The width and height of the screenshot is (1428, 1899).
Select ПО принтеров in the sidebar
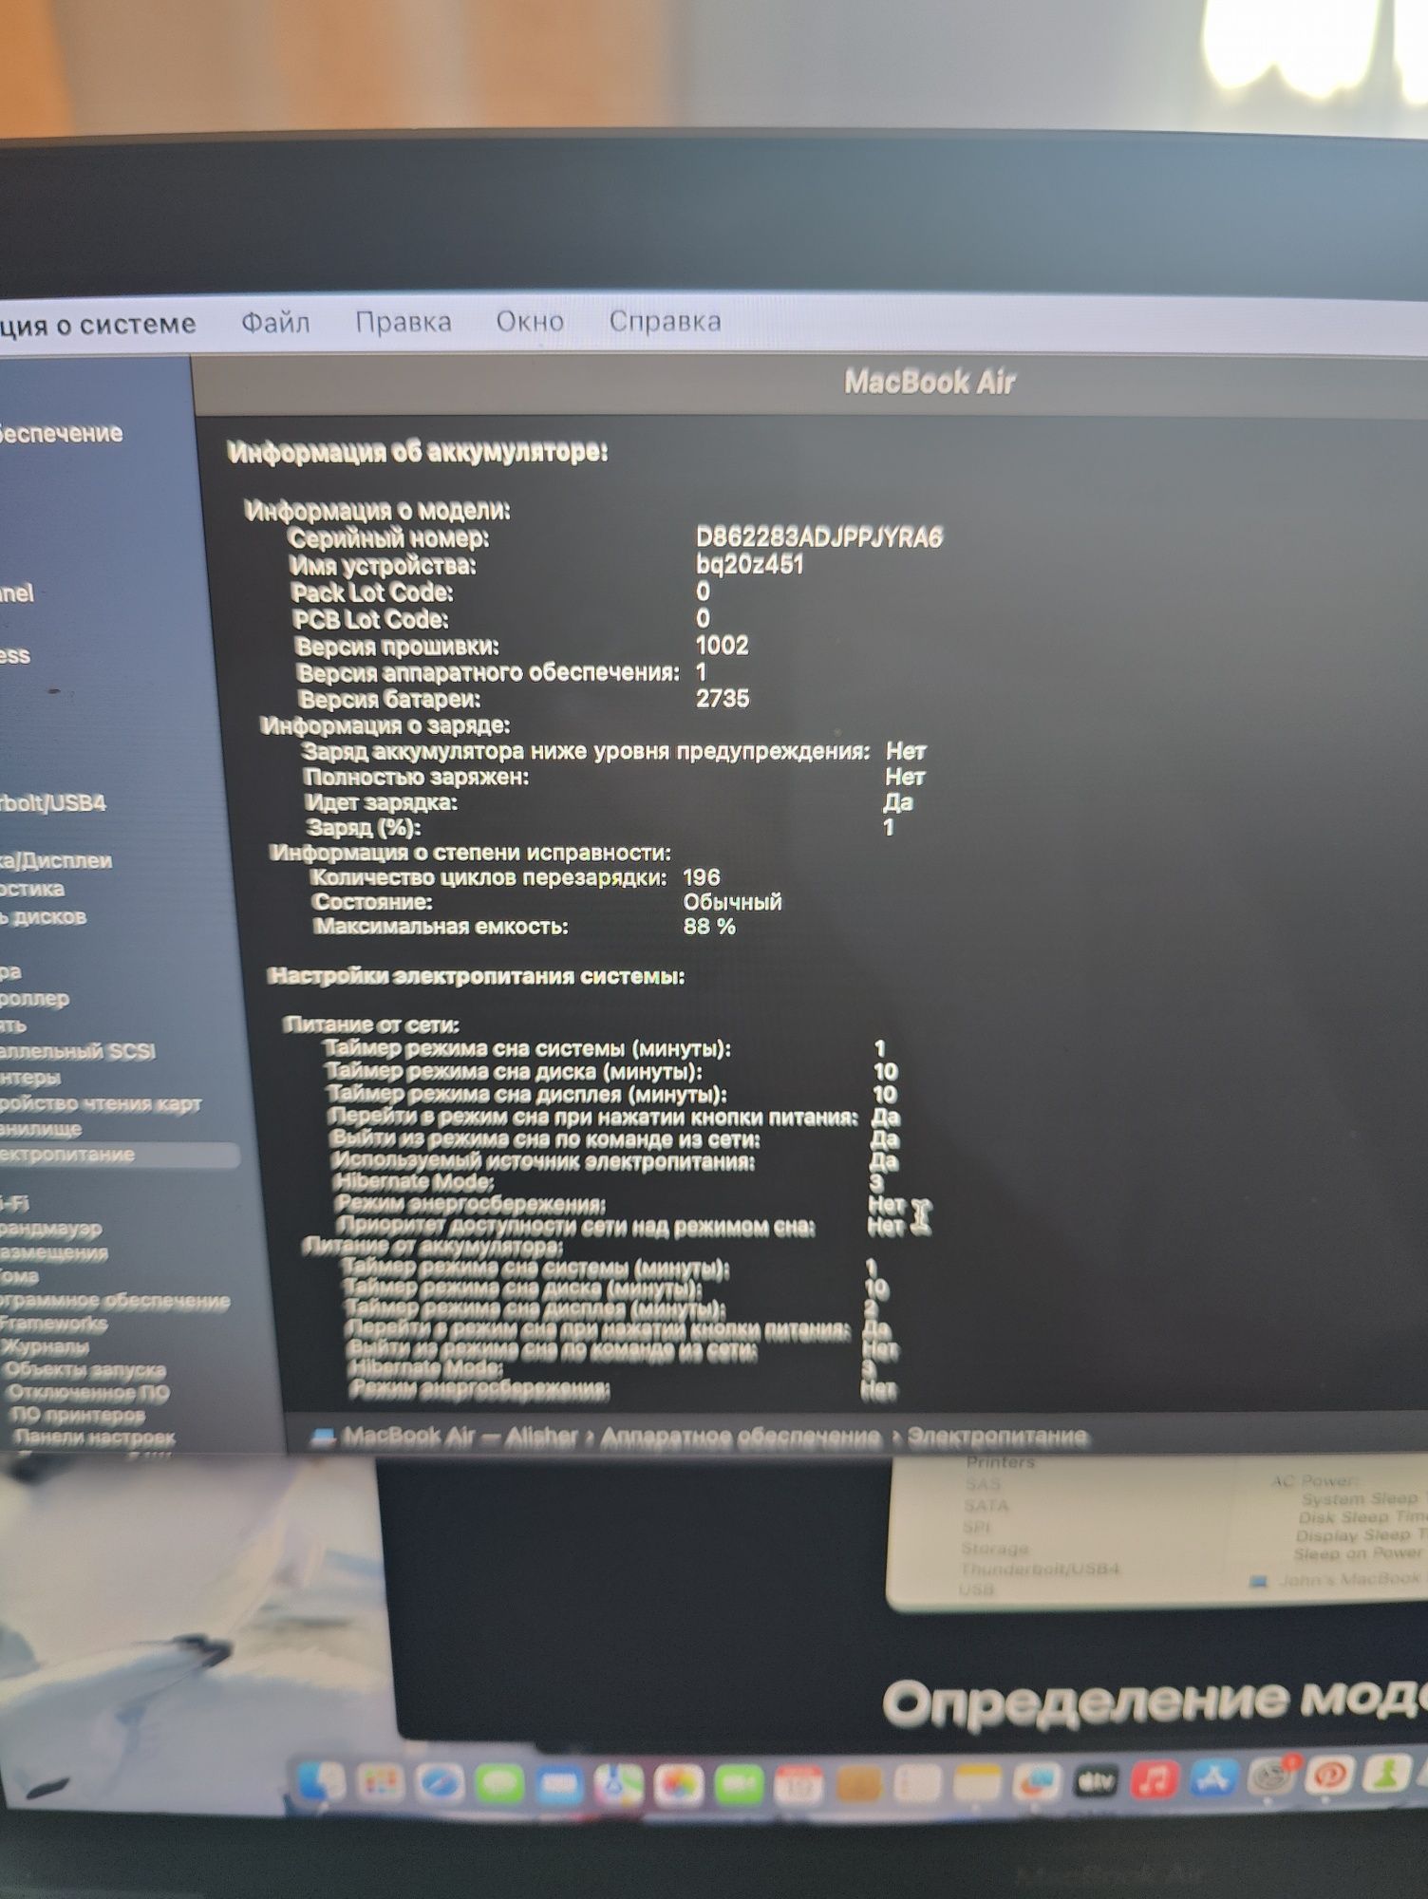coord(79,1415)
